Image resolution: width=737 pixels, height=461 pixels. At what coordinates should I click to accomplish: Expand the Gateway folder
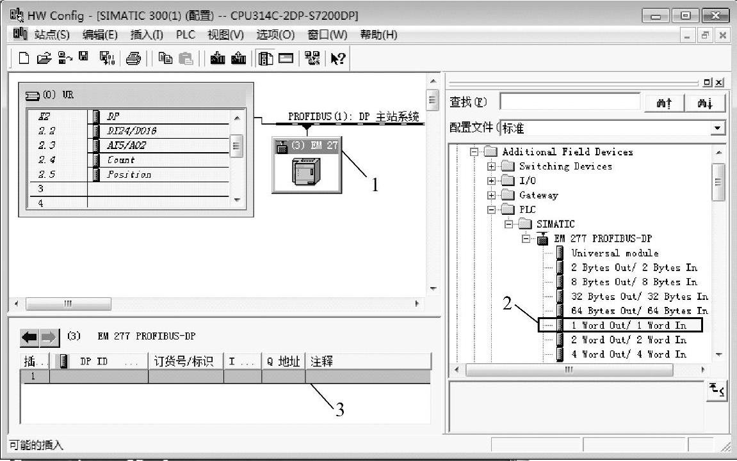[491, 195]
